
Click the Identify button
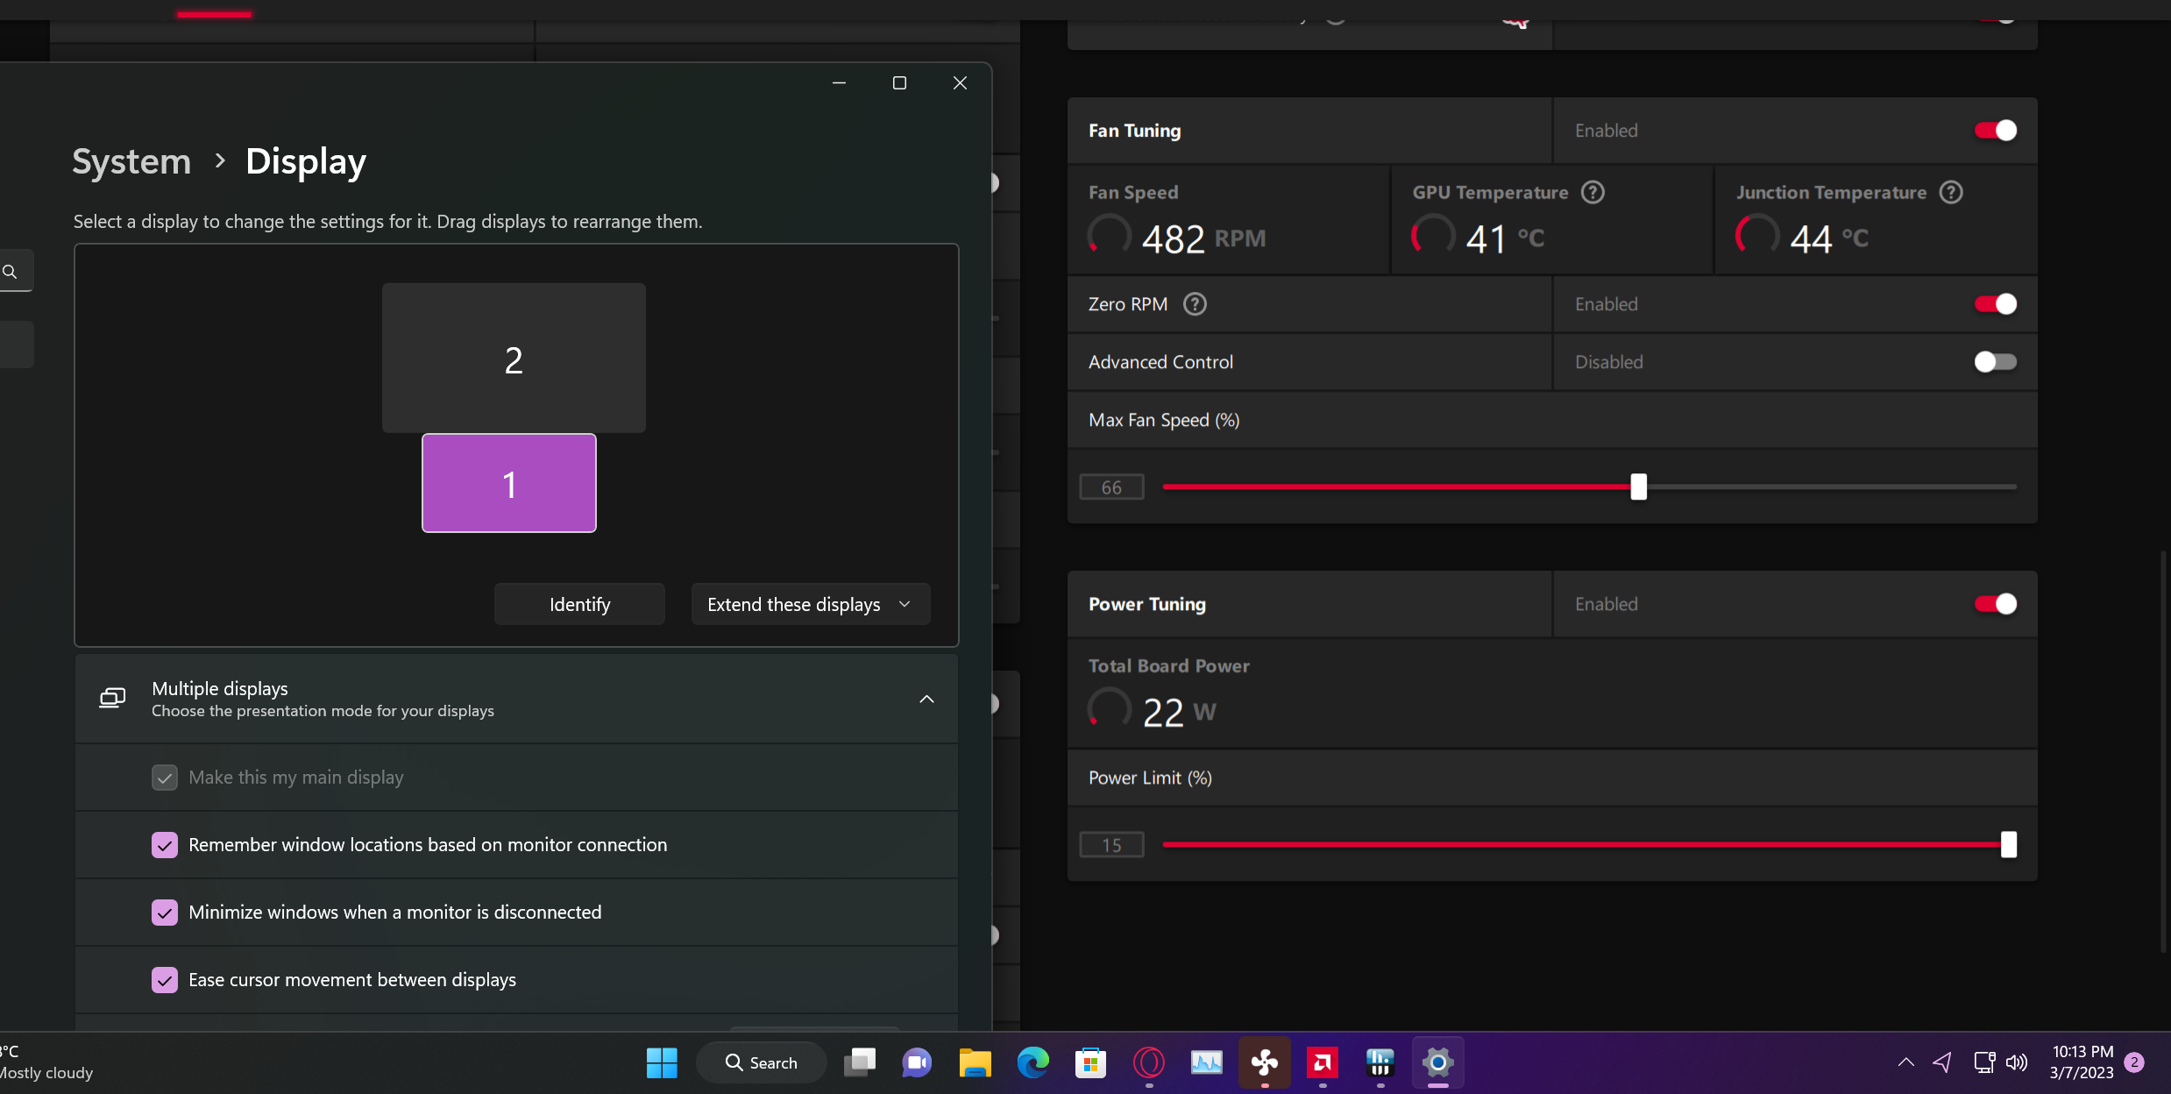click(x=579, y=604)
